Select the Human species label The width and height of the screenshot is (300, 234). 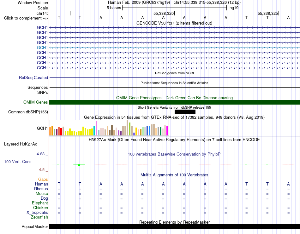41,184
